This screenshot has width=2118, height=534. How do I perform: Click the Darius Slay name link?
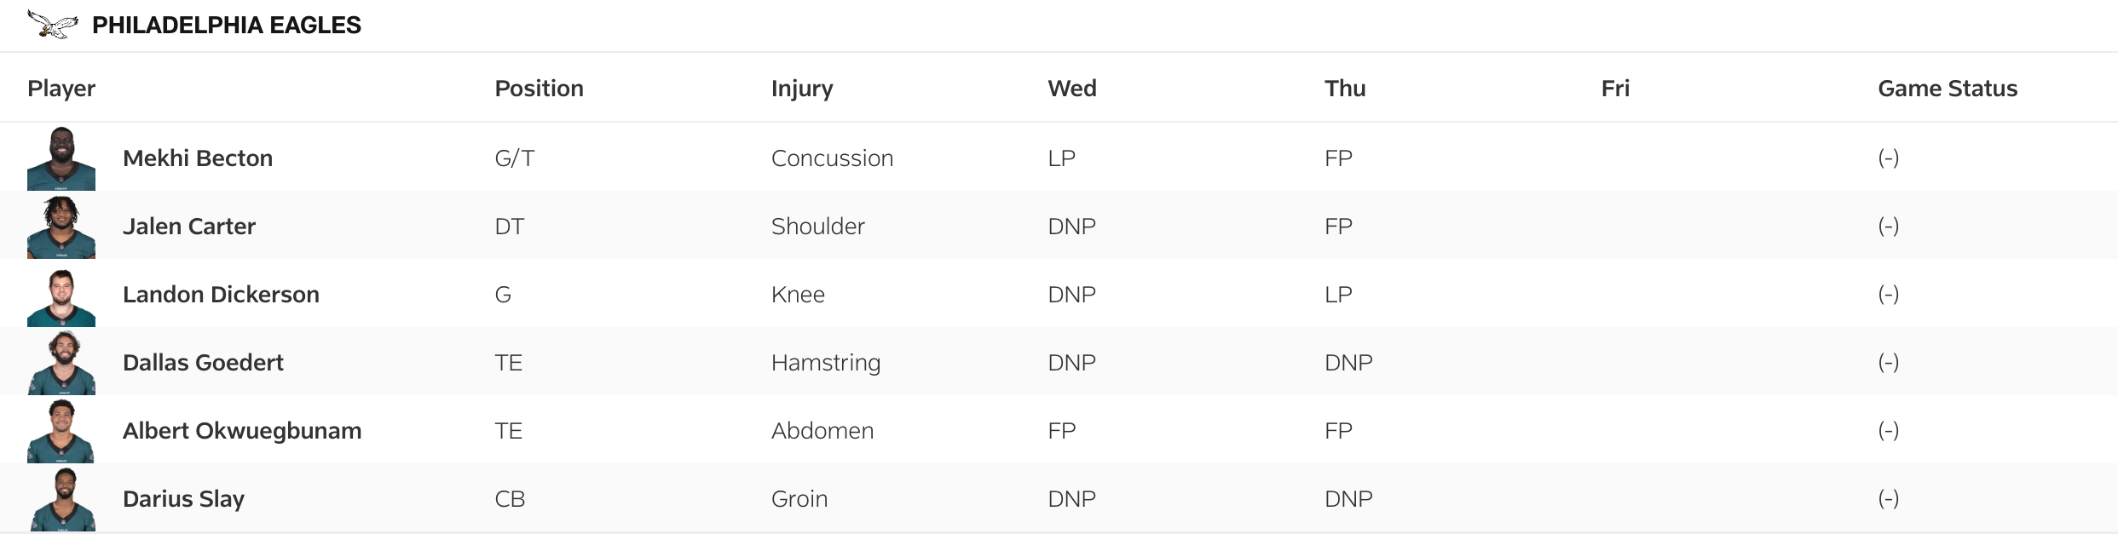(183, 499)
